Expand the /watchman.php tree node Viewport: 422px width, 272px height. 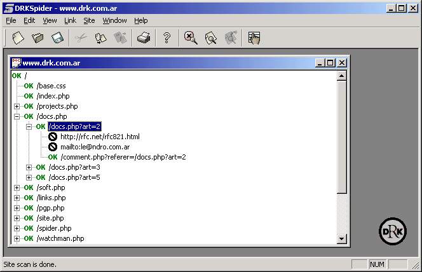17,239
